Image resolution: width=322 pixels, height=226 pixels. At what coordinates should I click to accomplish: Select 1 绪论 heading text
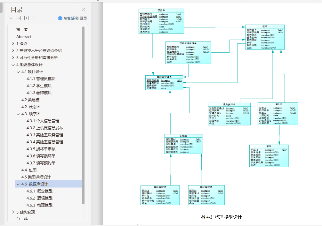point(22,43)
